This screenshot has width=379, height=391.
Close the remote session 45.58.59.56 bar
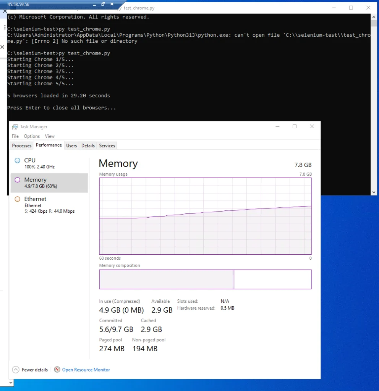(x=112, y=4)
